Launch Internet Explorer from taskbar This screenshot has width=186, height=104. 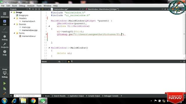14,101
